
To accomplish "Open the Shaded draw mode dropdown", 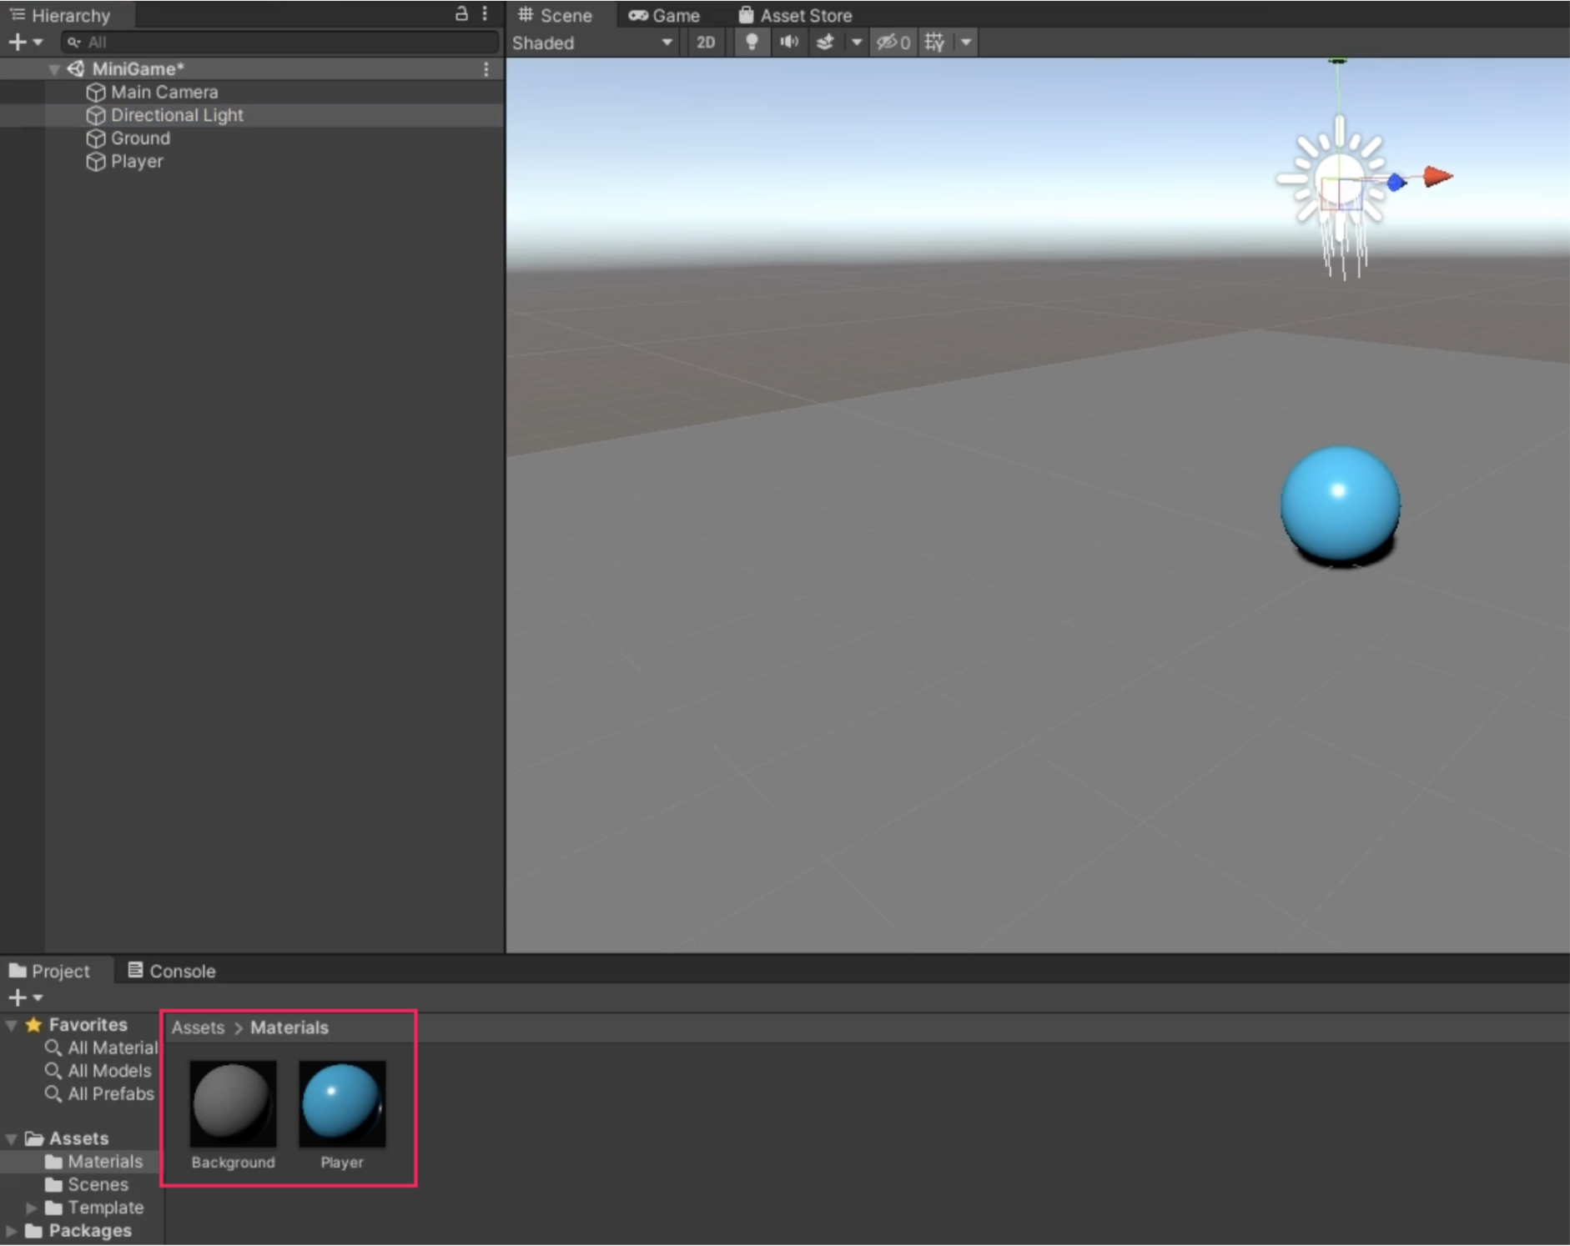I will pyautogui.click(x=592, y=43).
